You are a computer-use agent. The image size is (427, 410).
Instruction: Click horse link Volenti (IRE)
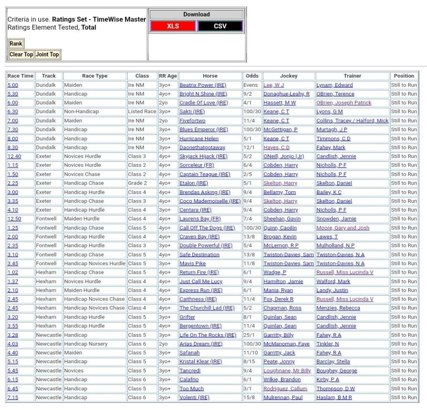194,397
